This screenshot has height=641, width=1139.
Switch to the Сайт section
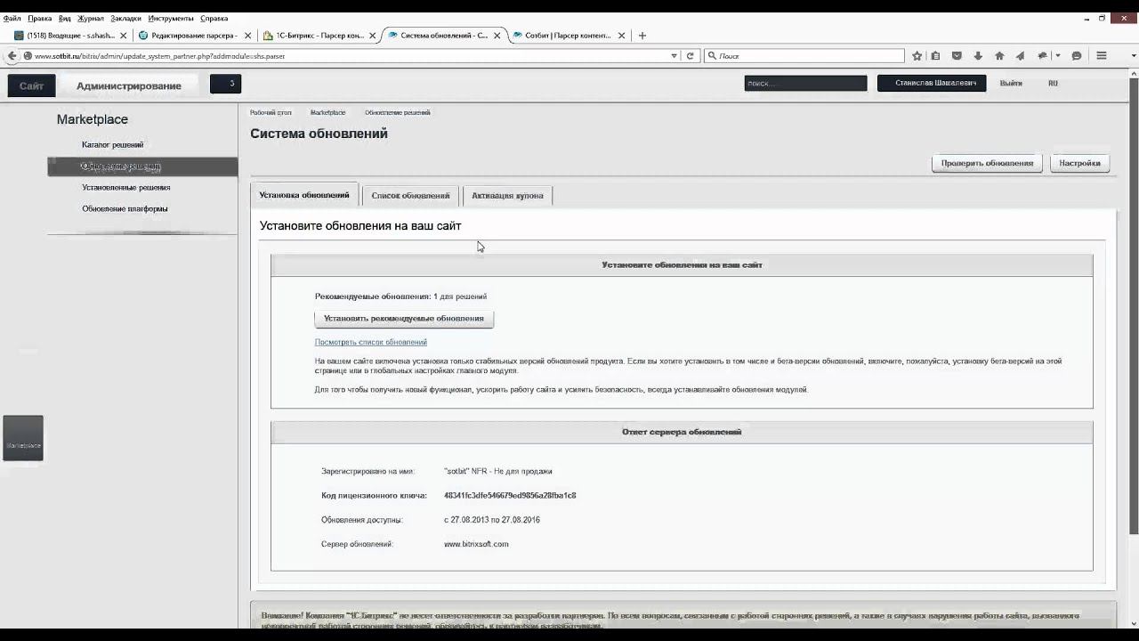click(x=31, y=85)
